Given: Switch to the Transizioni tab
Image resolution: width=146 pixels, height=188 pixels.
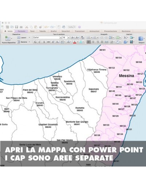Looking at the screenshot, I should [x=80, y=31].
